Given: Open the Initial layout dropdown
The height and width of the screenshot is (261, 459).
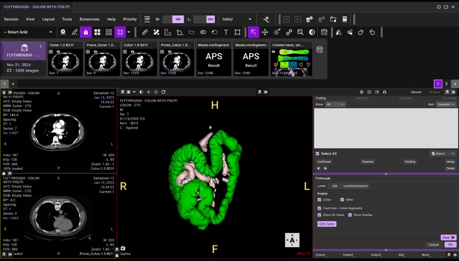Looking at the screenshot, I should (x=237, y=19).
